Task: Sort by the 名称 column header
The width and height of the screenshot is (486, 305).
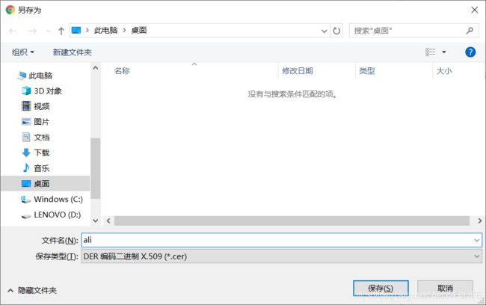Action: 122,71
